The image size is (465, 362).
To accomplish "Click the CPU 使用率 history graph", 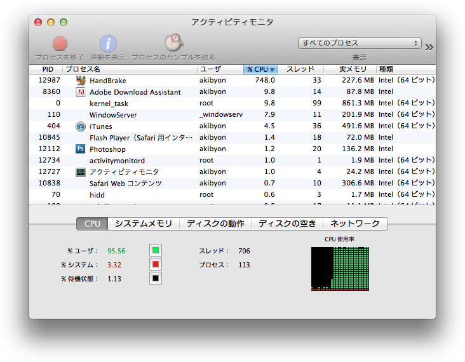I will pos(340,269).
